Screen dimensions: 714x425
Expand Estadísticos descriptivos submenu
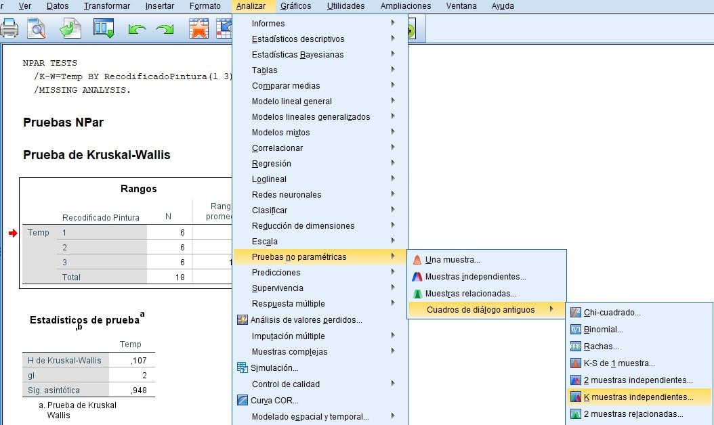[320, 39]
